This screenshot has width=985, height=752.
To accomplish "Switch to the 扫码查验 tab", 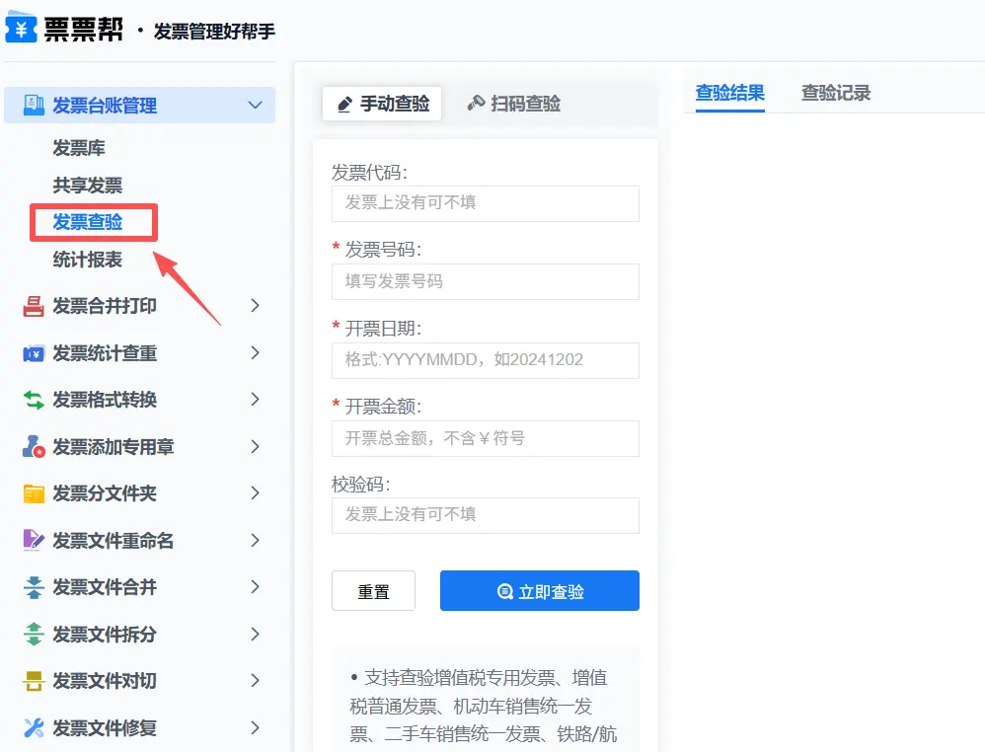I will click(513, 104).
